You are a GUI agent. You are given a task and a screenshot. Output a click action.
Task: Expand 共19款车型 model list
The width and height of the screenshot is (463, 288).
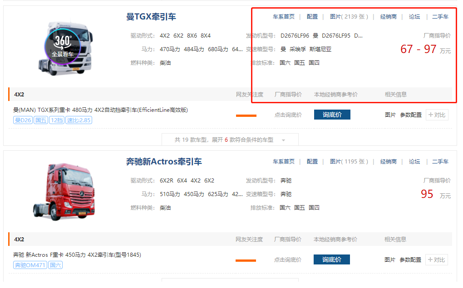pos(230,140)
